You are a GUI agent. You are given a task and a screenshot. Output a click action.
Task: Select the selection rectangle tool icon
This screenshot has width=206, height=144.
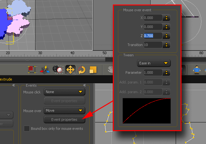[32, 70]
